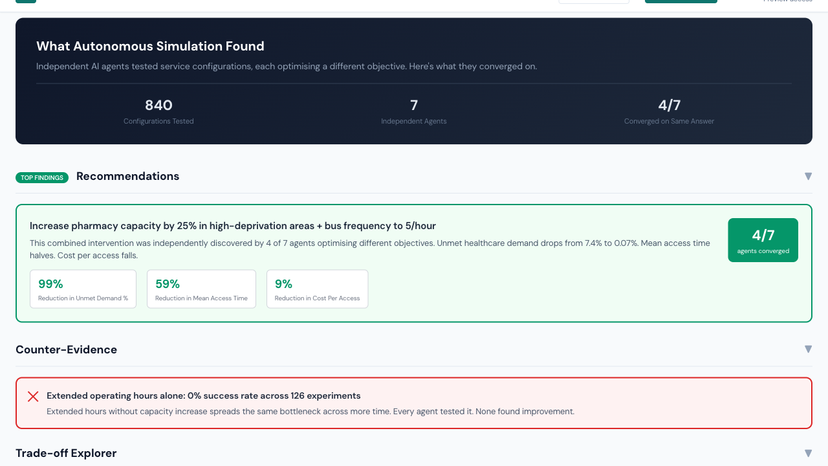Click the Trade-off Explorer heading
This screenshot has width=828, height=466.
click(65, 453)
